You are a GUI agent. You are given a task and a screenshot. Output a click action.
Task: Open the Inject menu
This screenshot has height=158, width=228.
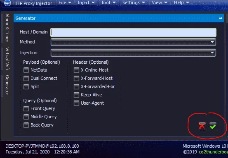(x=86, y=2)
